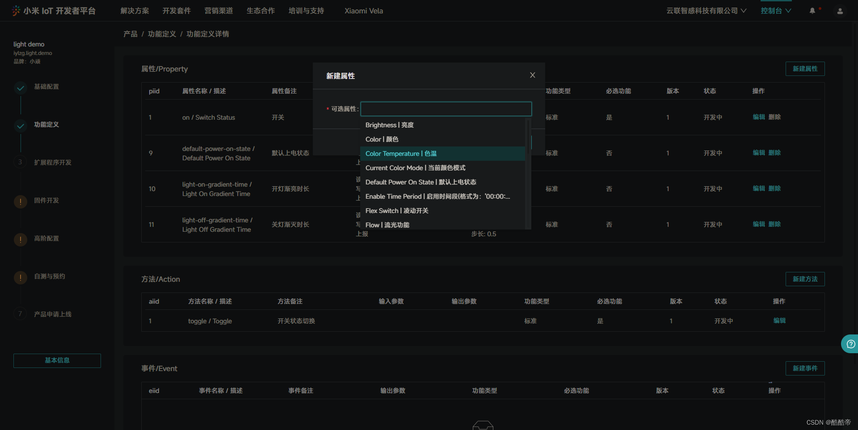Click the 功能定义 step checkmark icon
The image size is (858, 430).
(x=21, y=126)
